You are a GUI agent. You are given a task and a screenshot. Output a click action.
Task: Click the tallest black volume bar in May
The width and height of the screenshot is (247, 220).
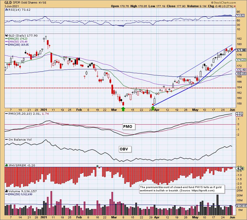click(x=217, y=205)
